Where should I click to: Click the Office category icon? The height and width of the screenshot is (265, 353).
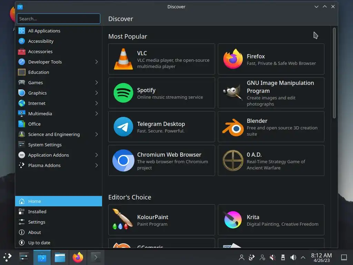tap(22, 124)
